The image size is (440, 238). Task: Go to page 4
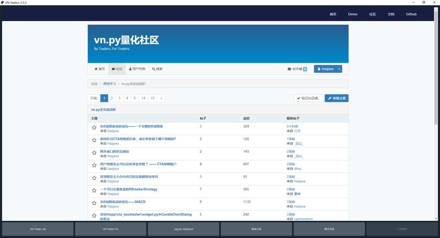[127, 98]
